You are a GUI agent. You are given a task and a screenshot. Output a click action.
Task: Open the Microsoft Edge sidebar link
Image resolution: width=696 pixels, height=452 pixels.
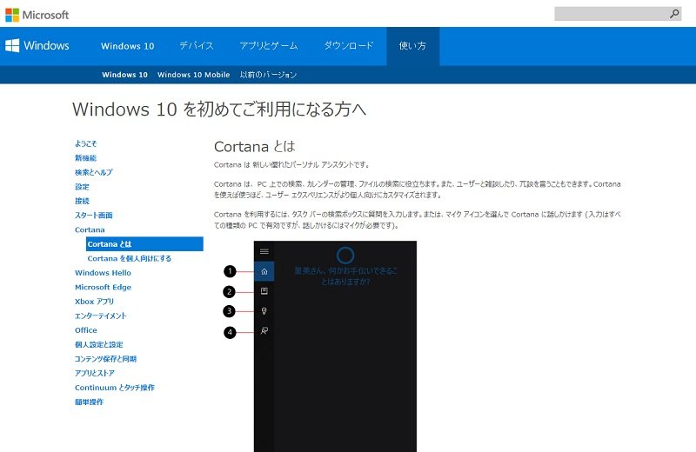pyautogui.click(x=103, y=287)
